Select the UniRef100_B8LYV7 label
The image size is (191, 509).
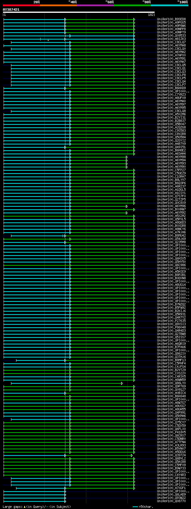click(171, 180)
